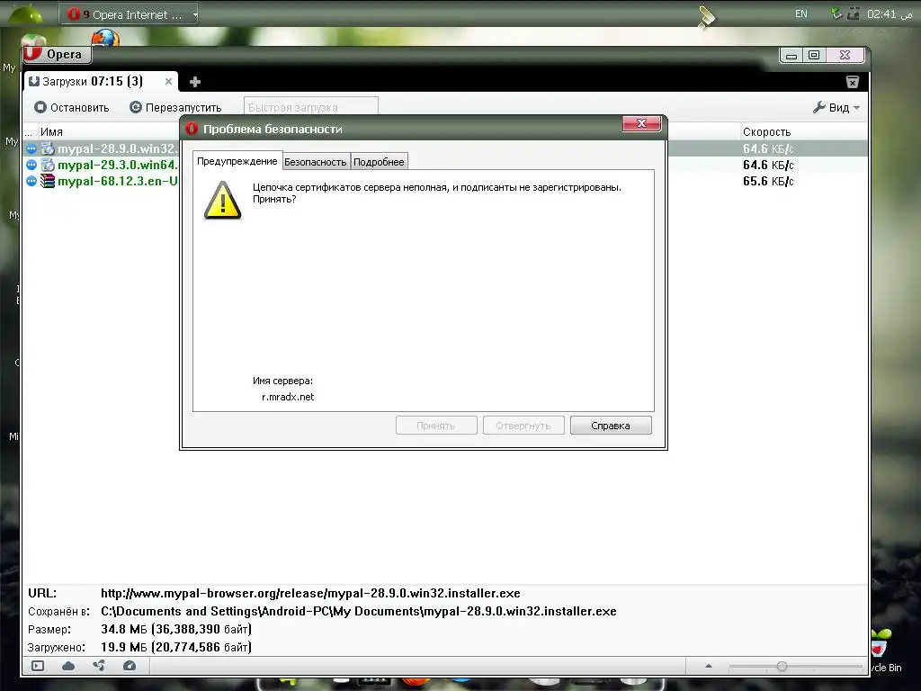Click status icon of mypal-29.3.0 download
This screenshot has height=691, width=921.
(31, 166)
